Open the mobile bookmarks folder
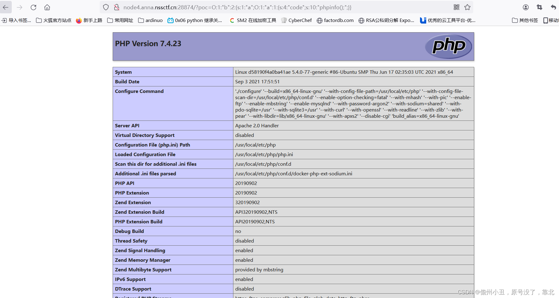Screen dimensions: 559x298 551,20
